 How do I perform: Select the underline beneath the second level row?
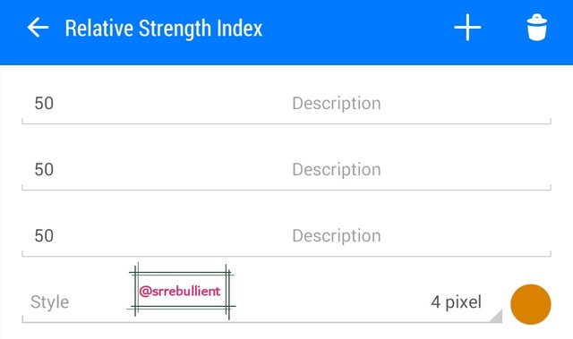[x=286, y=190]
